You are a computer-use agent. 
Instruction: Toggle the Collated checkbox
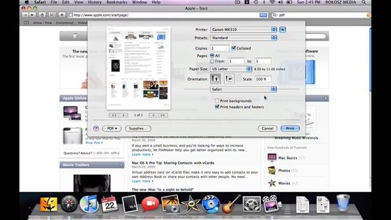[x=233, y=48]
